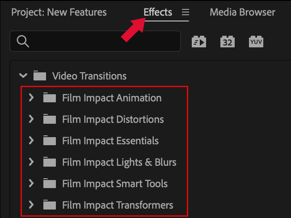Click the magnifying glass search icon
The image size is (291, 218).
(x=22, y=41)
